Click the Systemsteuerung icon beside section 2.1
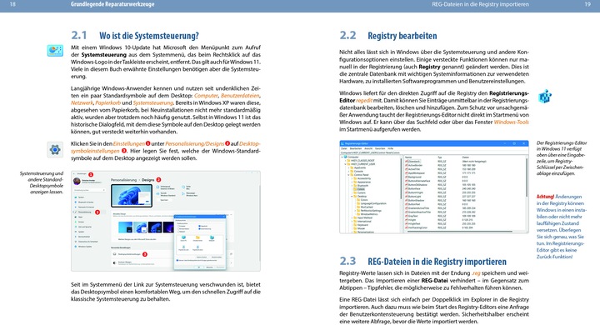The image size is (600, 325). [55, 50]
